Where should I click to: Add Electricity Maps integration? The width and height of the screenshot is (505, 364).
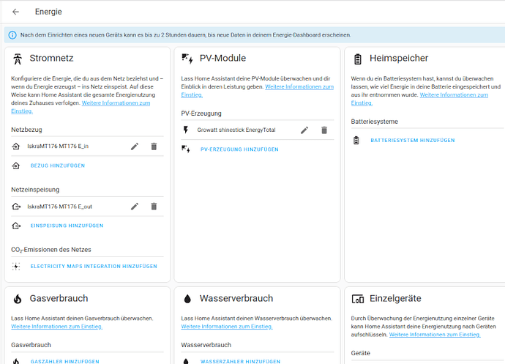coord(93,267)
